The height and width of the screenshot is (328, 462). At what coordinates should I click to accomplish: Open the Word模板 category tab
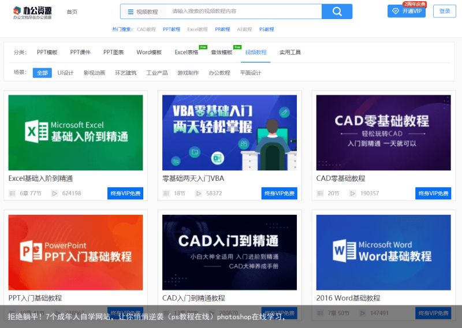(149, 52)
